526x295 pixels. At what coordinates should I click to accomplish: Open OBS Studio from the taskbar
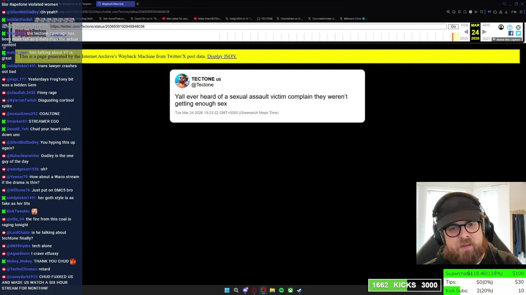(x=263, y=290)
